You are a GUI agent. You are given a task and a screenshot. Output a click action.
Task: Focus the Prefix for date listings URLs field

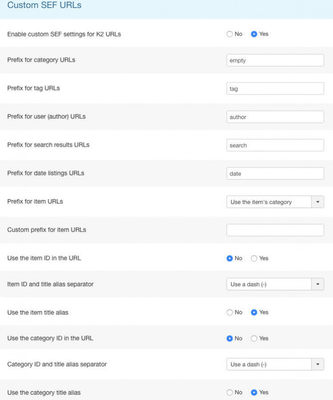click(275, 173)
